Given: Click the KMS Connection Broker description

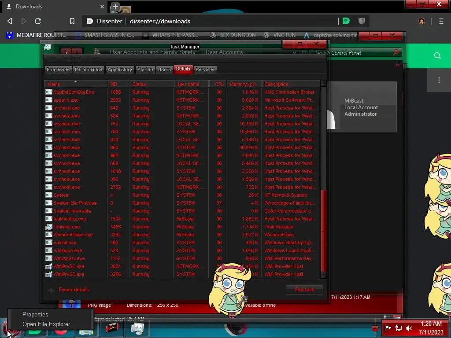Looking at the screenshot, I should click(289, 92).
